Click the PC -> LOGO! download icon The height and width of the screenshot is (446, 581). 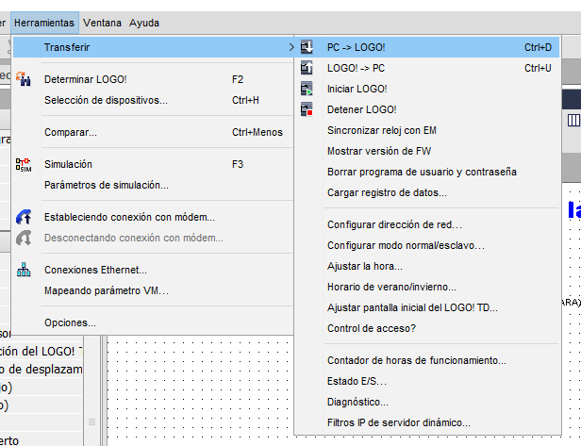pyautogui.click(x=307, y=47)
